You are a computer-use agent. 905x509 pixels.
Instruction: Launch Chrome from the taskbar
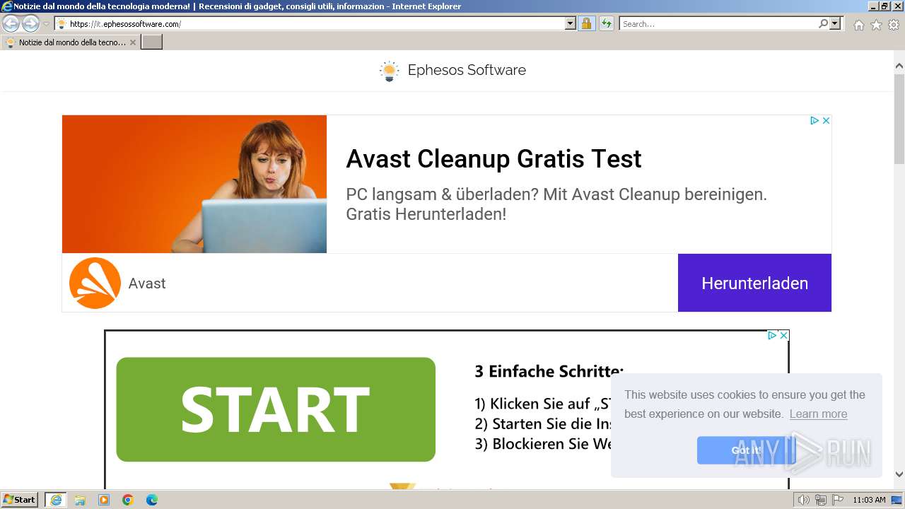[x=128, y=500]
